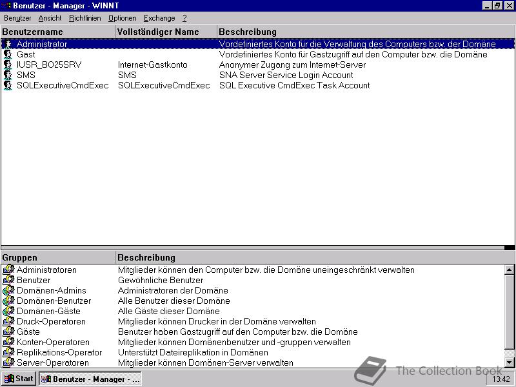The width and height of the screenshot is (516, 387).
Task: Select the Gast user name
Action: click(26, 54)
